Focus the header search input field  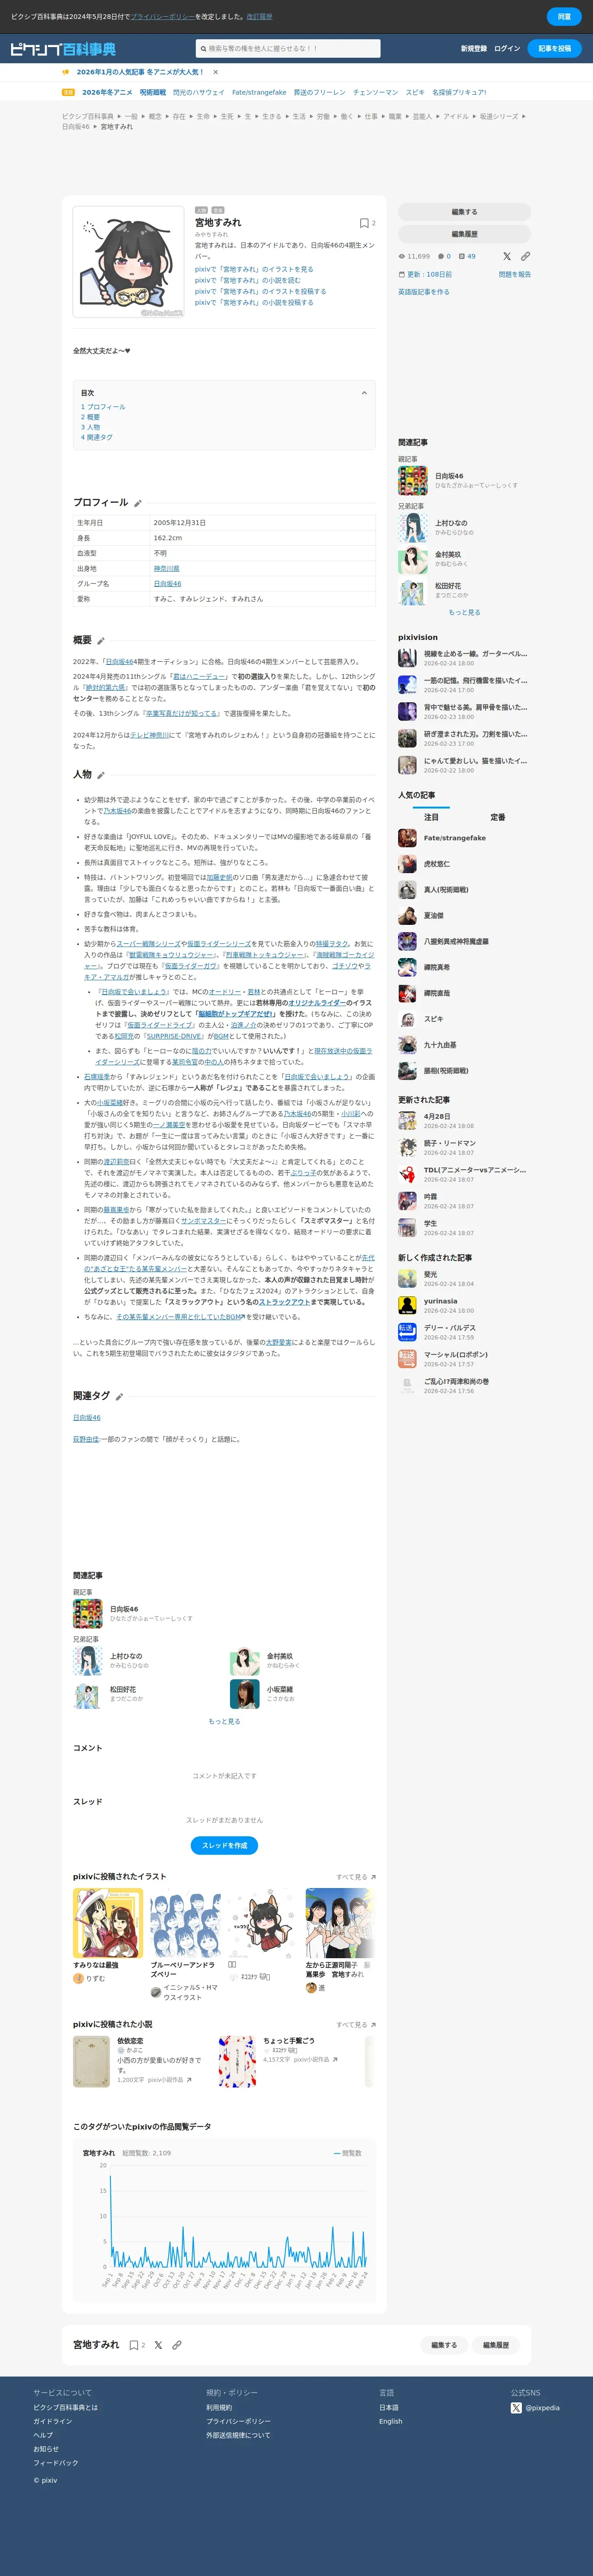click(288, 49)
